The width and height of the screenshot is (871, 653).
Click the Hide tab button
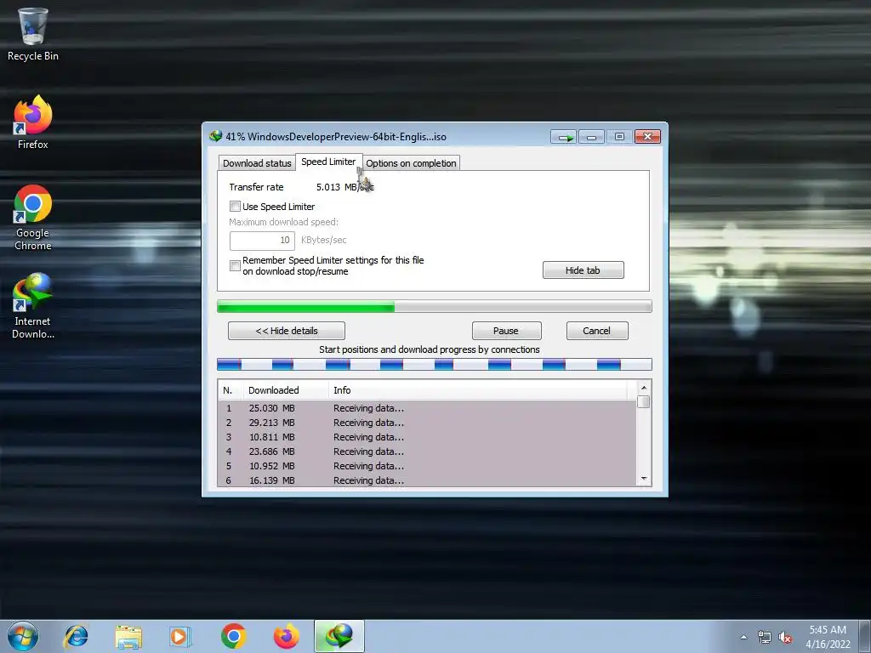(583, 270)
